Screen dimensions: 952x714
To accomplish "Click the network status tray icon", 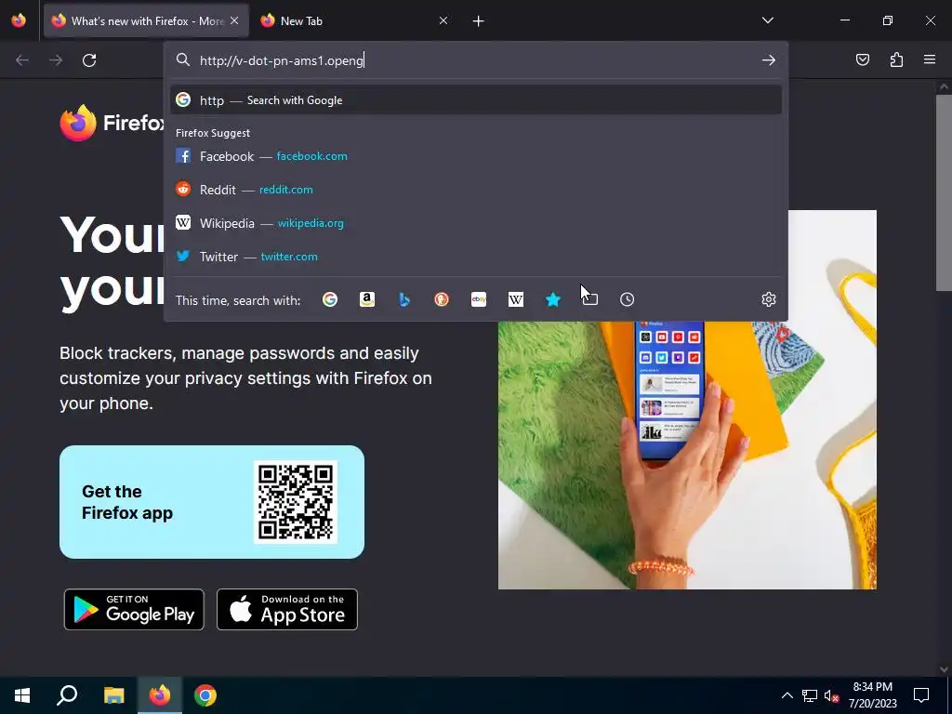I will click(x=810, y=695).
